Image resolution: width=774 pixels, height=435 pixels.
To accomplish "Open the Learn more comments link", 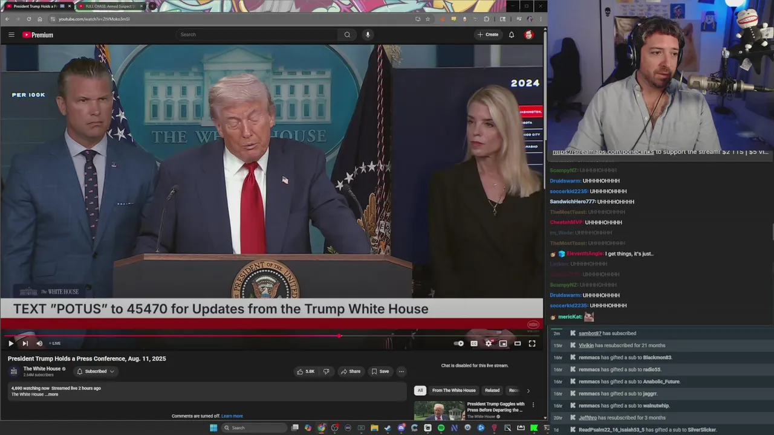I will coord(232,416).
